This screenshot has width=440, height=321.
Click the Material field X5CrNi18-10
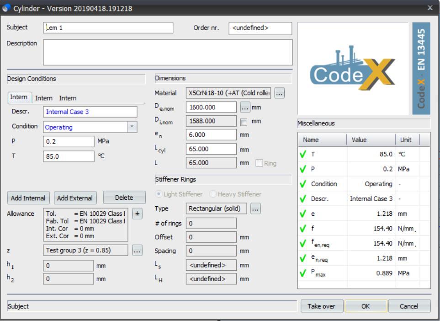click(228, 93)
